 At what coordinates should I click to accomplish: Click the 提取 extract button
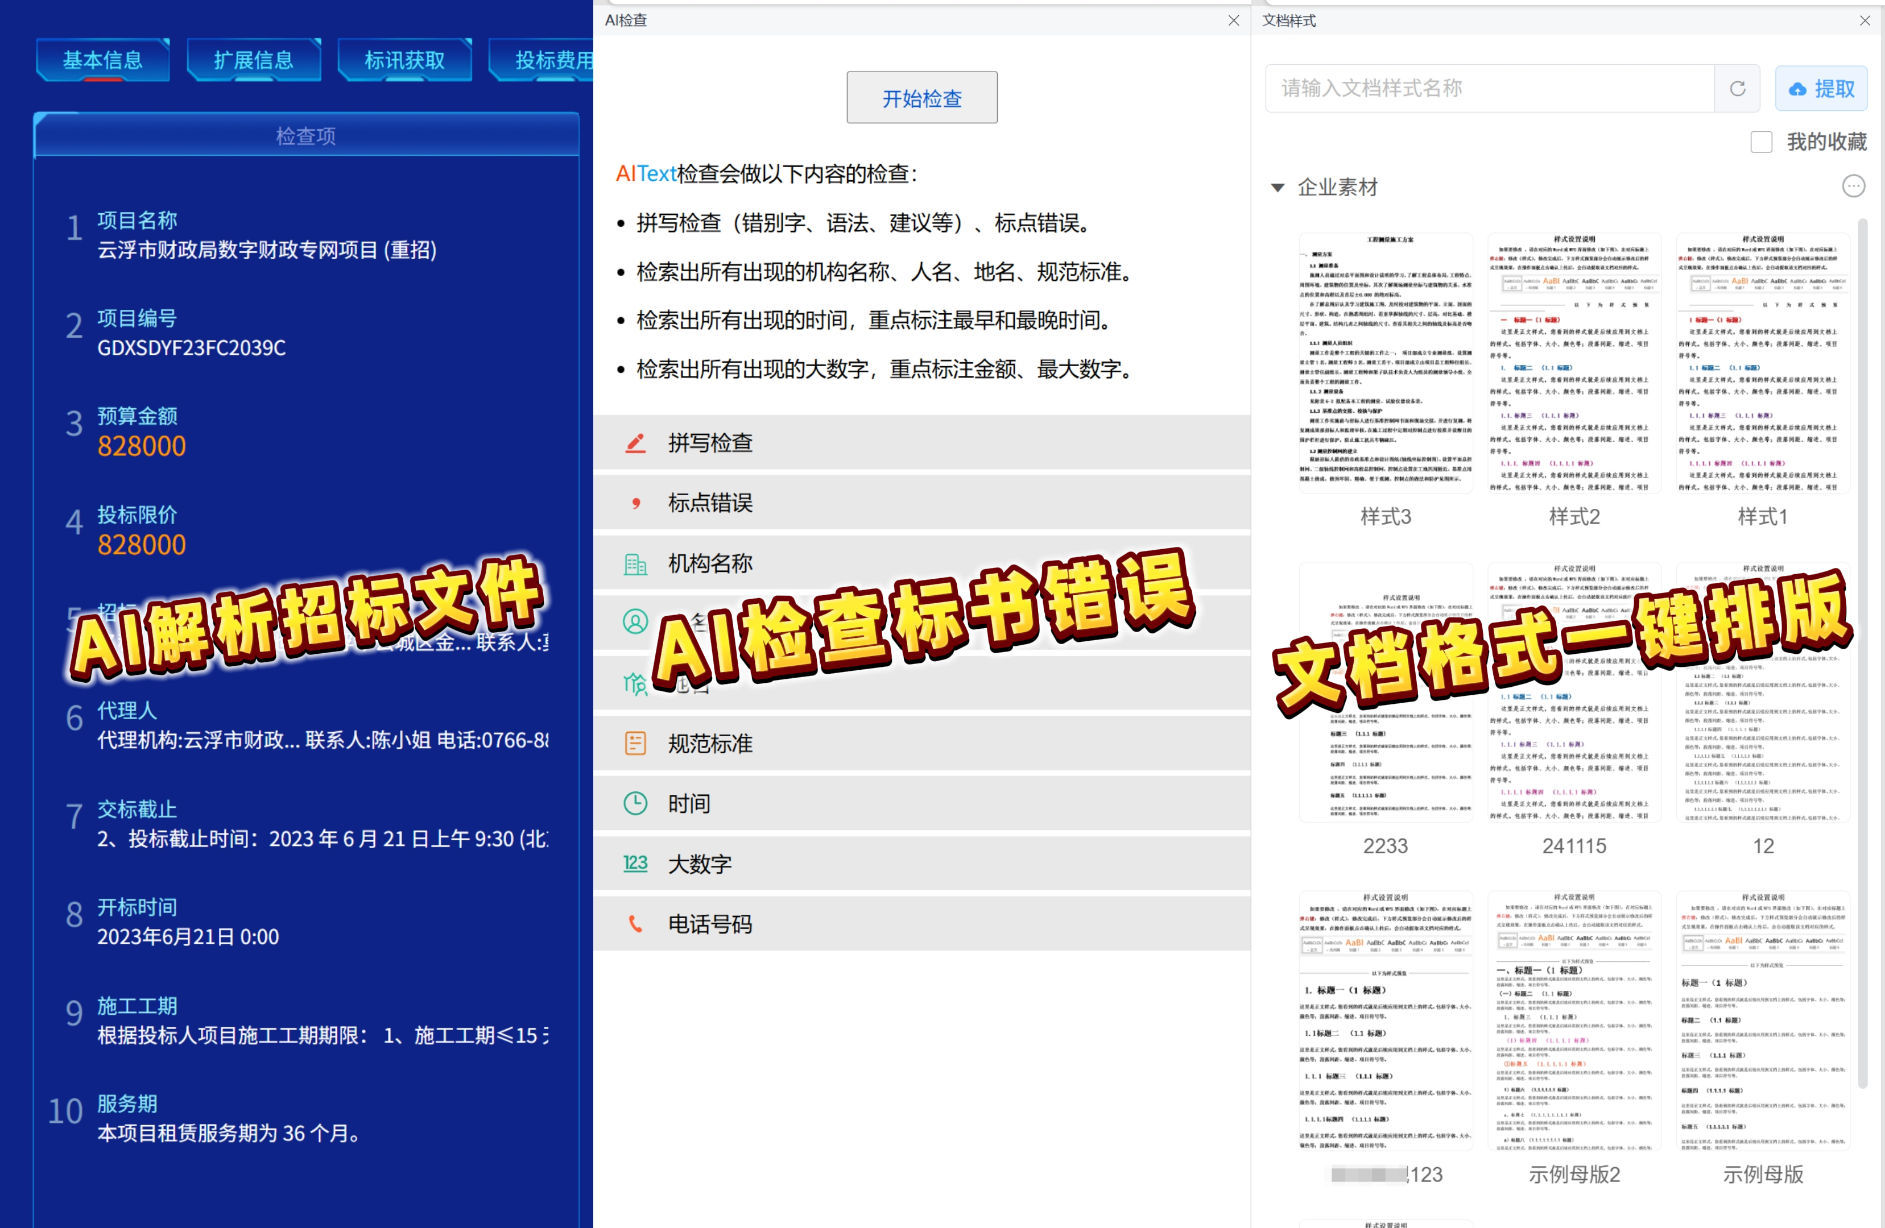[1821, 89]
